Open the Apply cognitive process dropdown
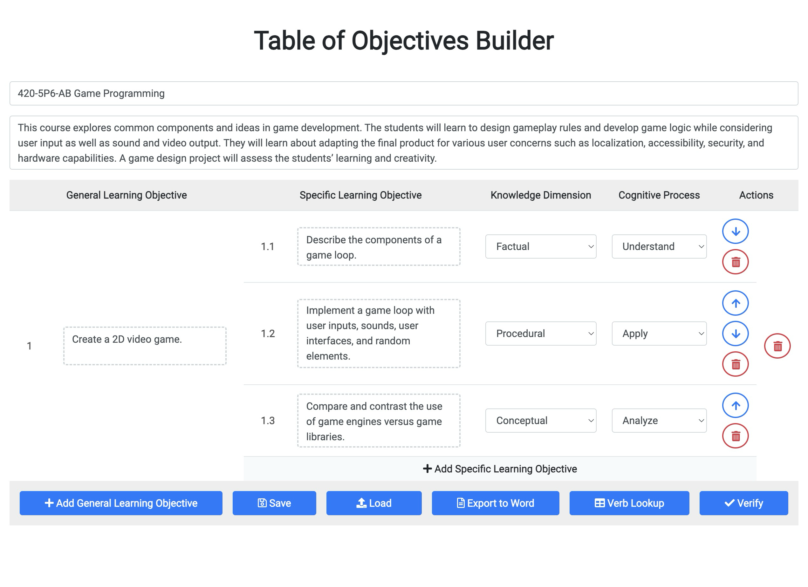This screenshot has width=808, height=587. click(x=659, y=334)
